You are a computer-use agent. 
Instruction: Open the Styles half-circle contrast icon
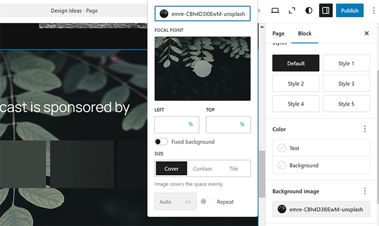(309, 11)
